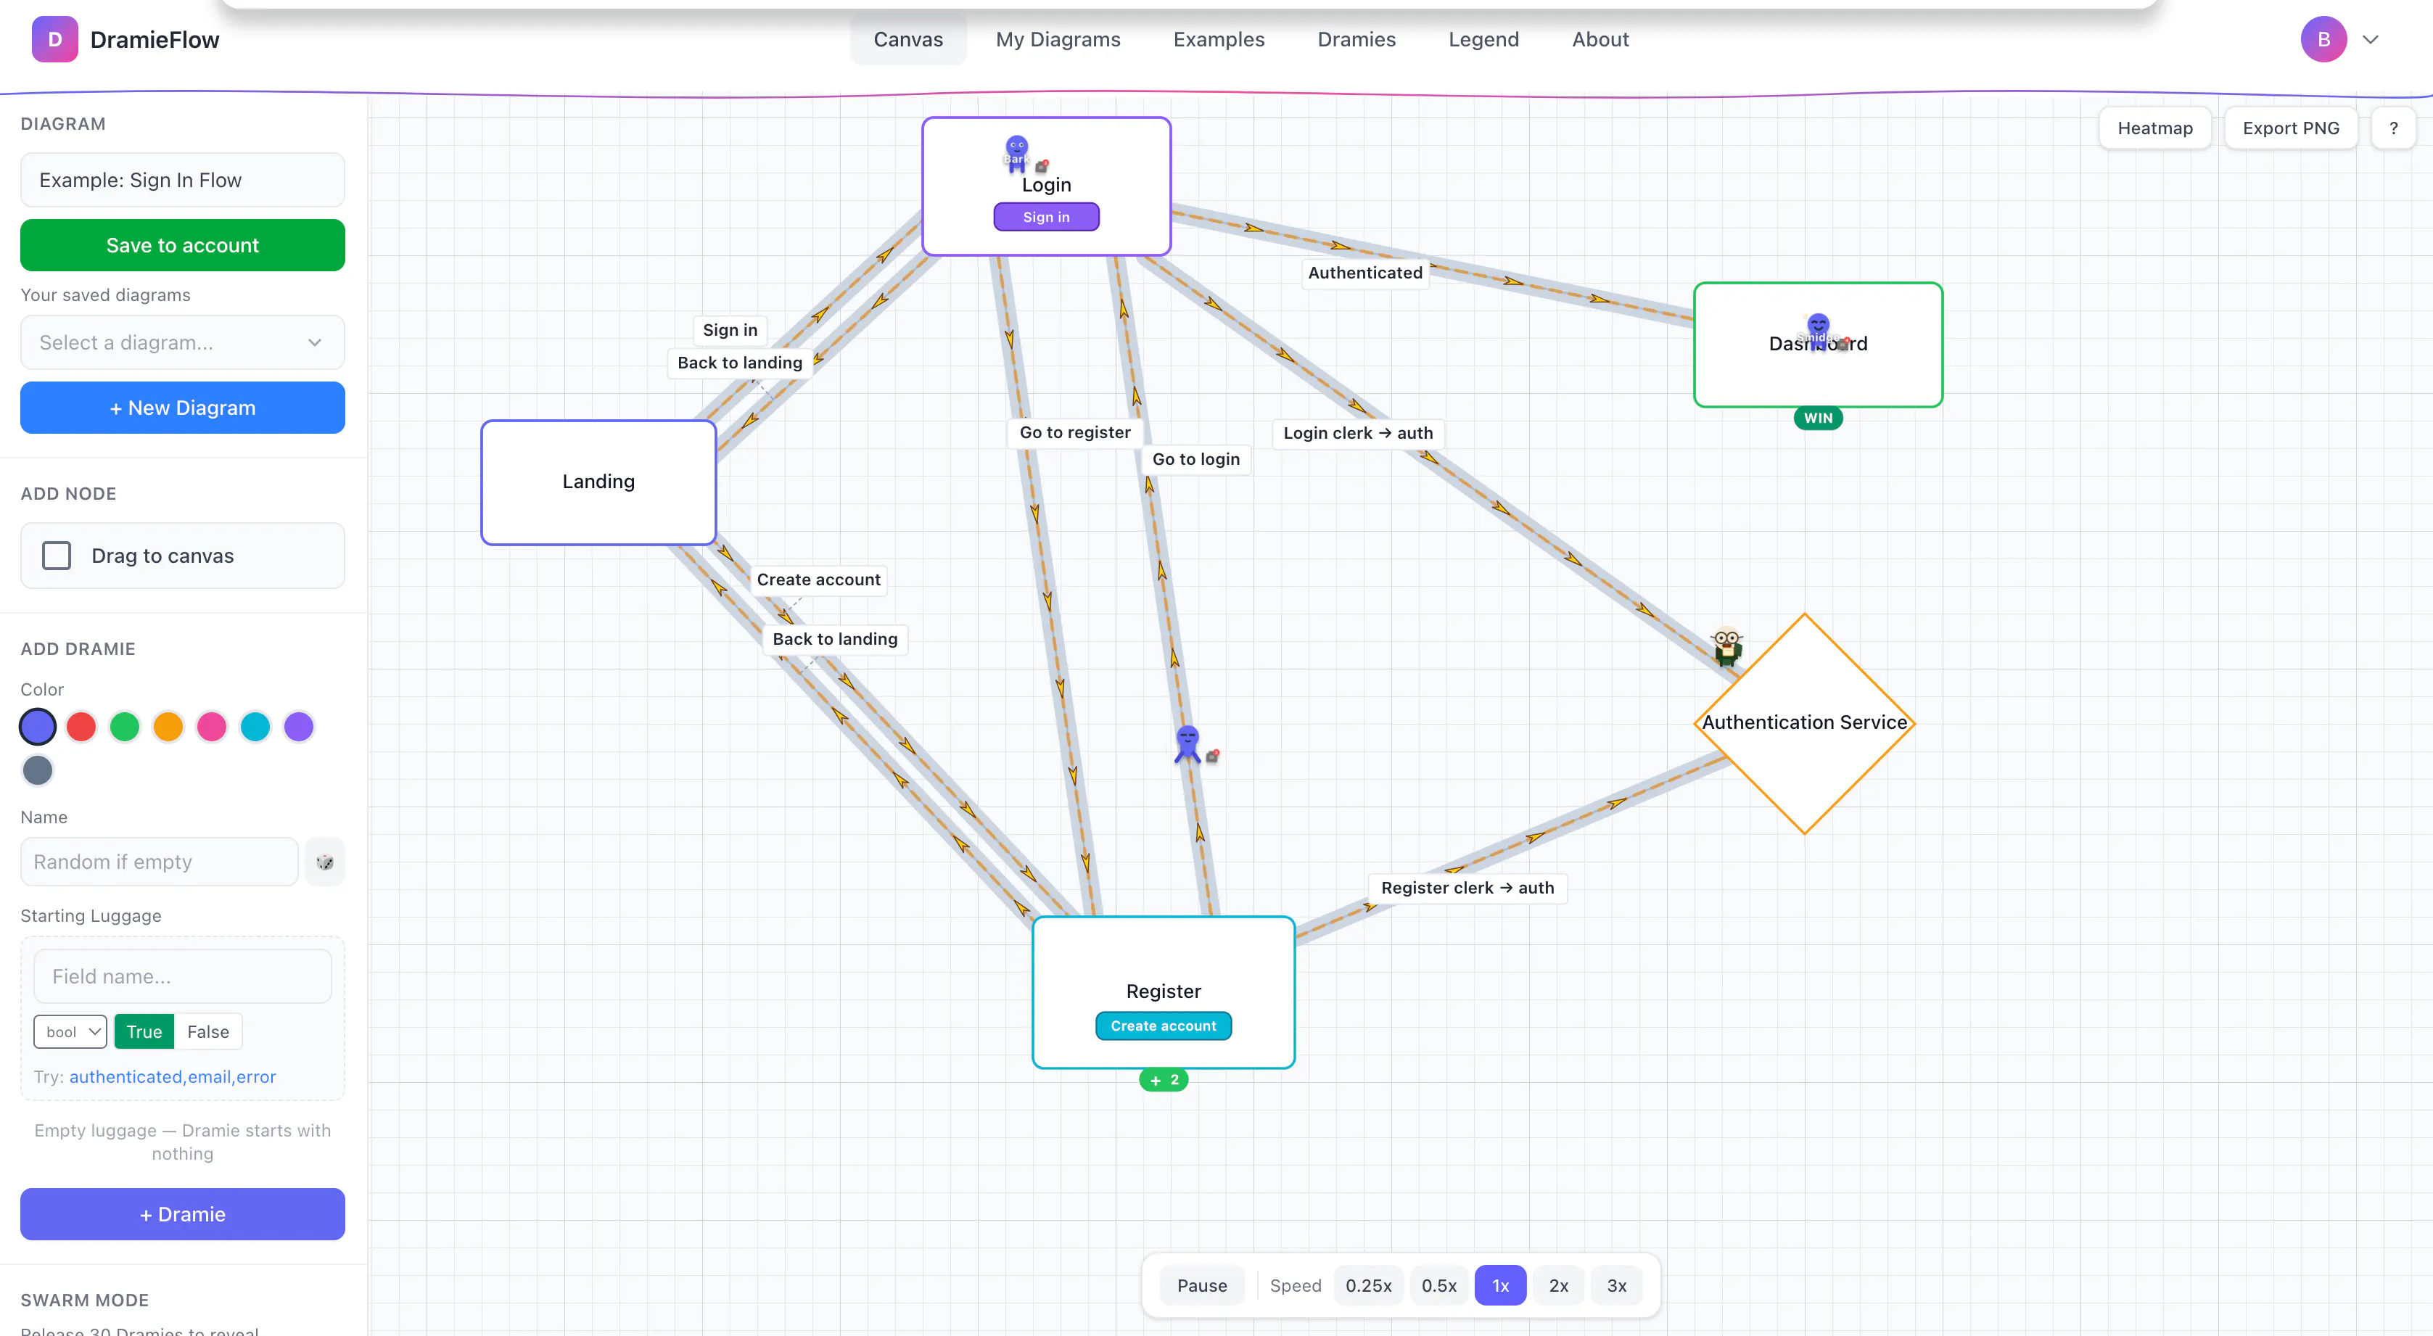Click Save to account button
This screenshot has width=2433, height=1336.
(182, 245)
